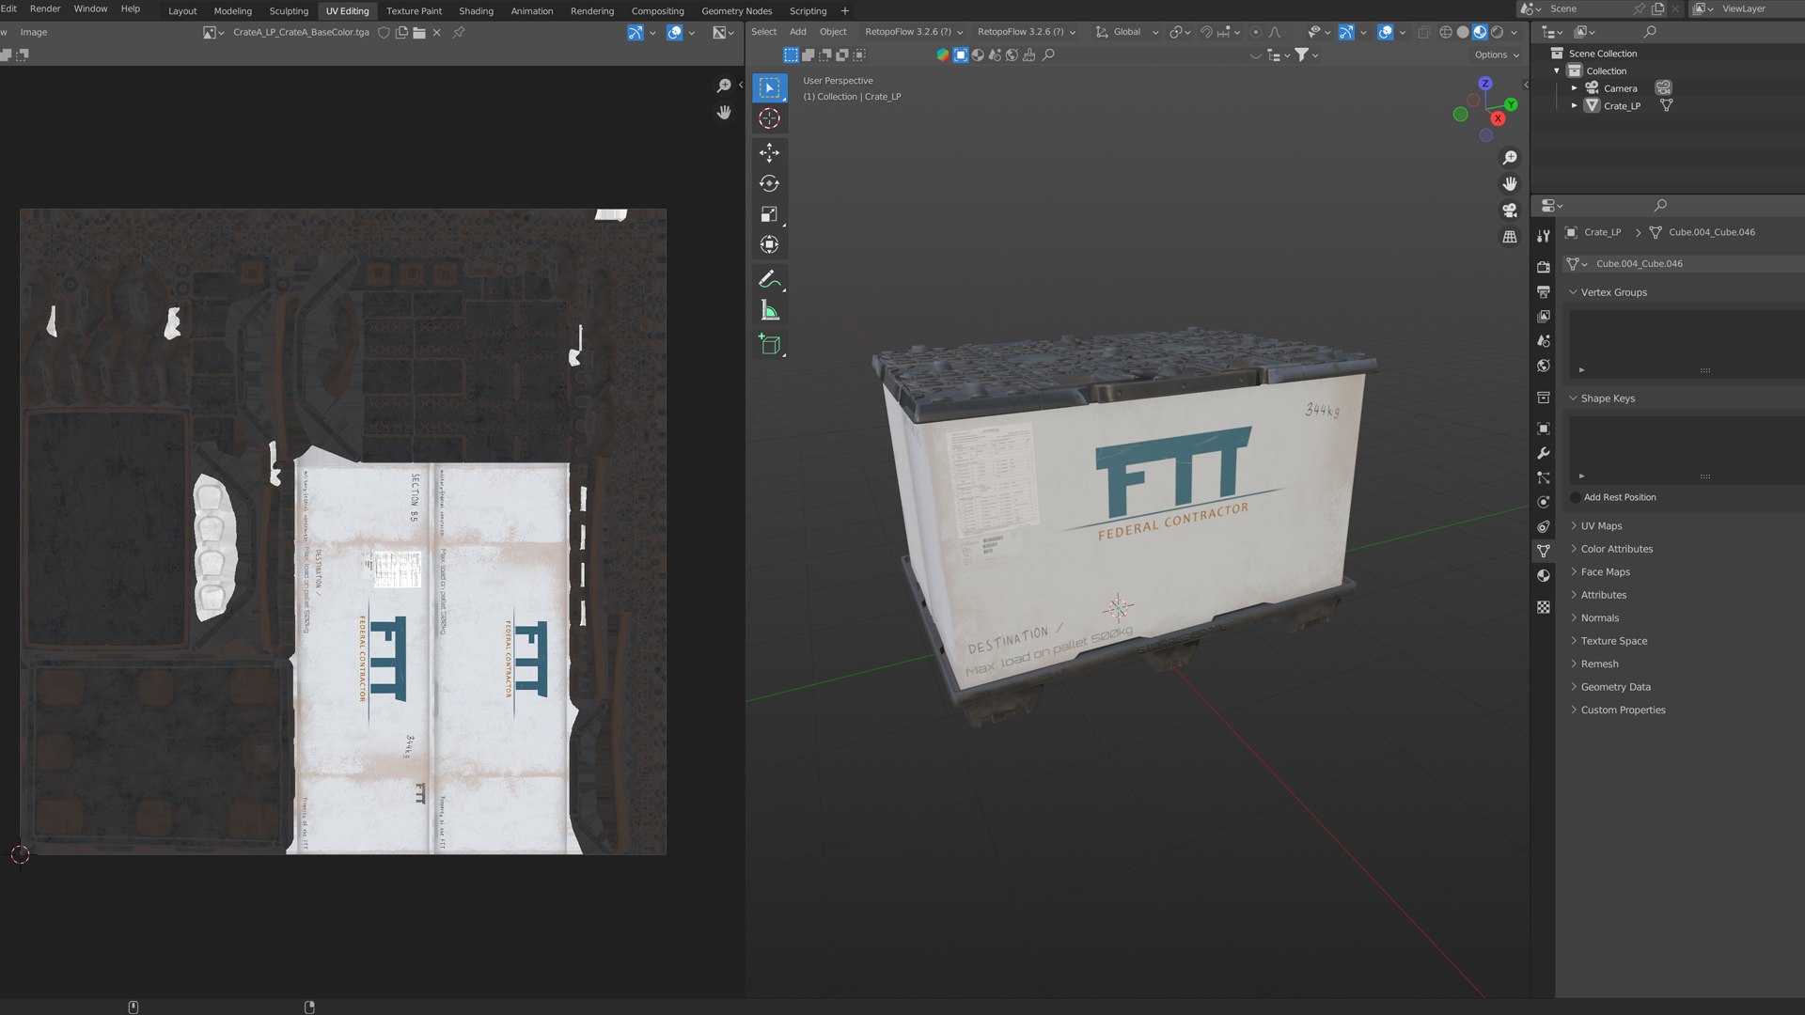Pin the image in UV editor

click(459, 32)
